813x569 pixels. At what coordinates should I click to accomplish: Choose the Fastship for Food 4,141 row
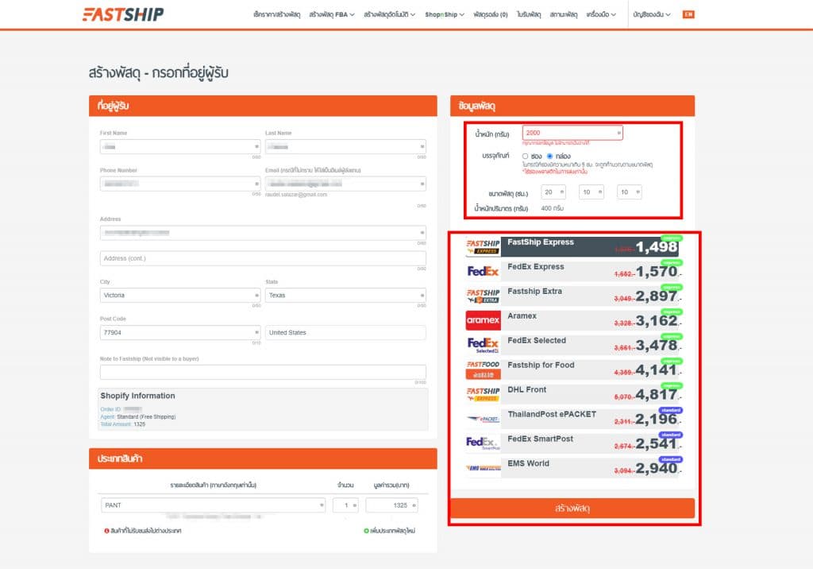(573, 370)
